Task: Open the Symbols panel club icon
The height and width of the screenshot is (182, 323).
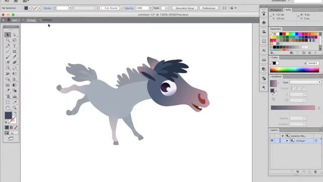Action: [264, 22]
